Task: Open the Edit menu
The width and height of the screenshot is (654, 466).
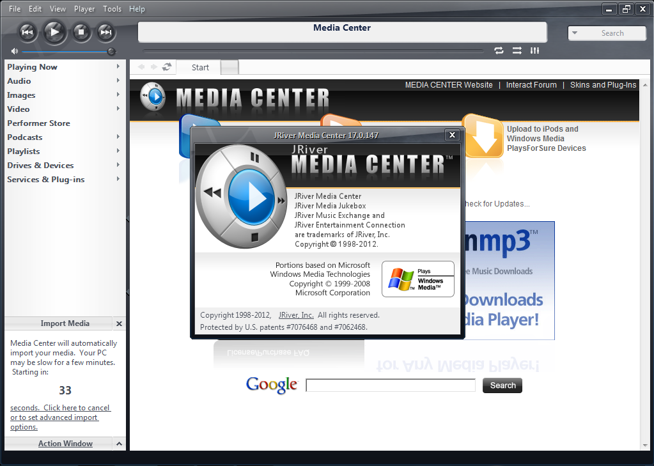Action: (35, 9)
